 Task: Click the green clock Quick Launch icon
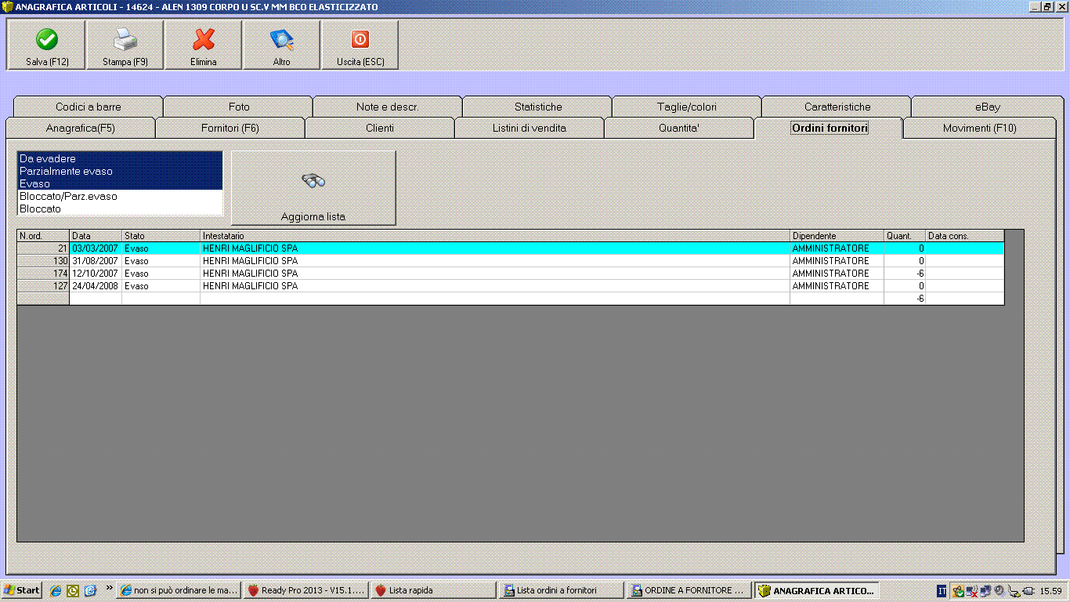[x=73, y=590]
